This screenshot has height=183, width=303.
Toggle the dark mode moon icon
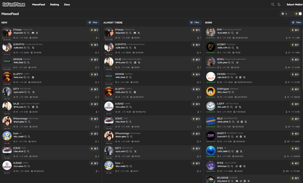[x=279, y=5]
